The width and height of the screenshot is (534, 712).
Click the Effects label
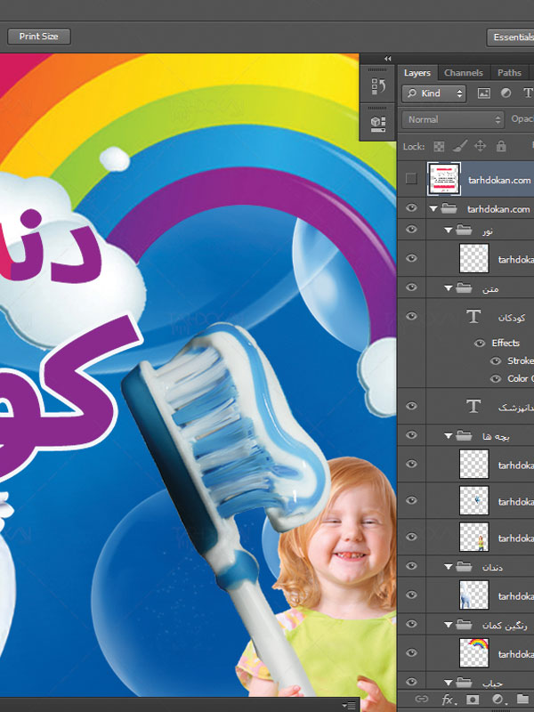tap(506, 344)
